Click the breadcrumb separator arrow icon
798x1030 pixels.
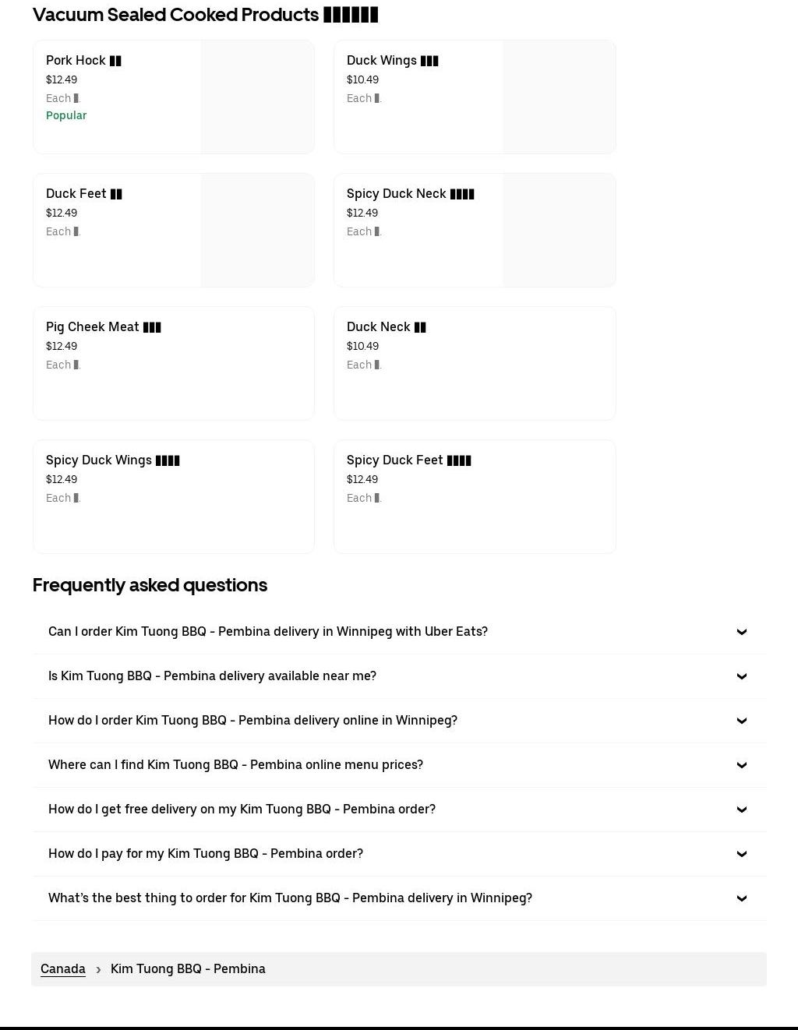pyautogui.click(x=98, y=969)
